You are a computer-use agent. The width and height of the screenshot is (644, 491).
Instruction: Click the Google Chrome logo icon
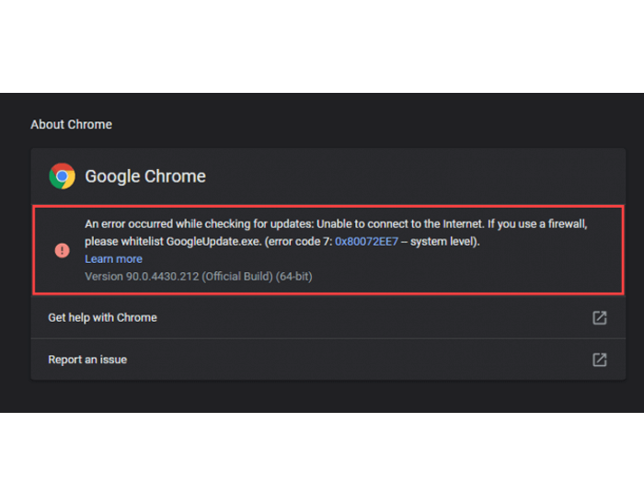[62, 177]
